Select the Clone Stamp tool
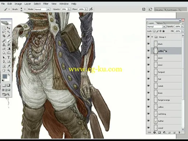 (x=4, y=45)
